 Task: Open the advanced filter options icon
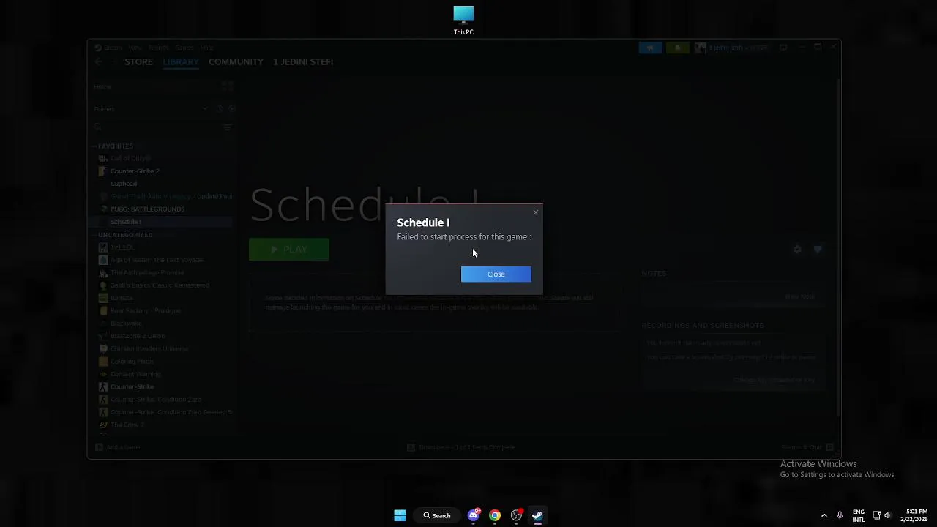pyautogui.click(x=227, y=127)
